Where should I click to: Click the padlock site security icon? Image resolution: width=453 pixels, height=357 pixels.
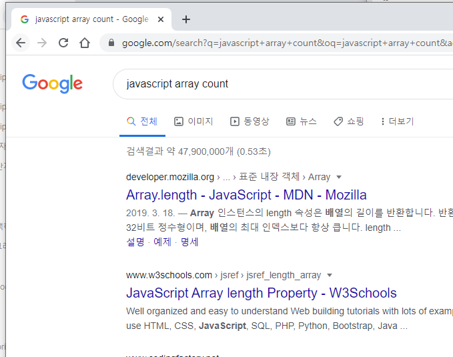pyautogui.click(x=111, y=43)
